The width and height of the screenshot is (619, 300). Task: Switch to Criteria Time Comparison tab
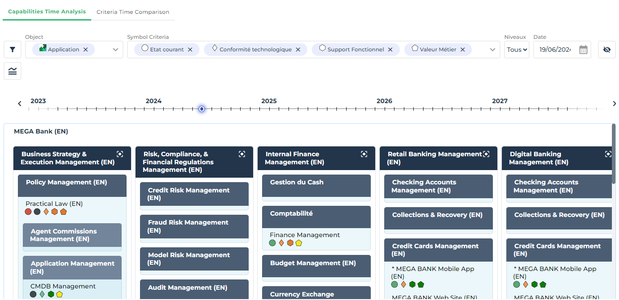(x=133, y=12)
